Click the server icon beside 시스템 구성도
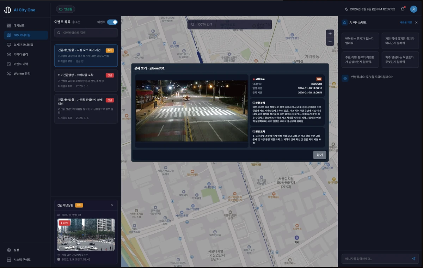This screenshot has width=423, height=268. click(x=9, y=260)
